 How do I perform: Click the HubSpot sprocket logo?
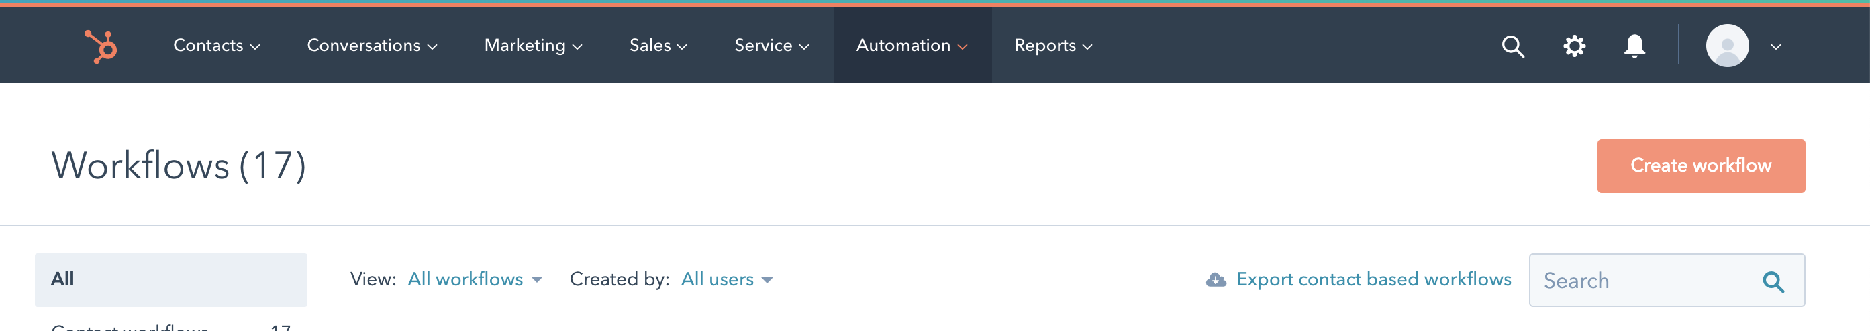point(101,46)
